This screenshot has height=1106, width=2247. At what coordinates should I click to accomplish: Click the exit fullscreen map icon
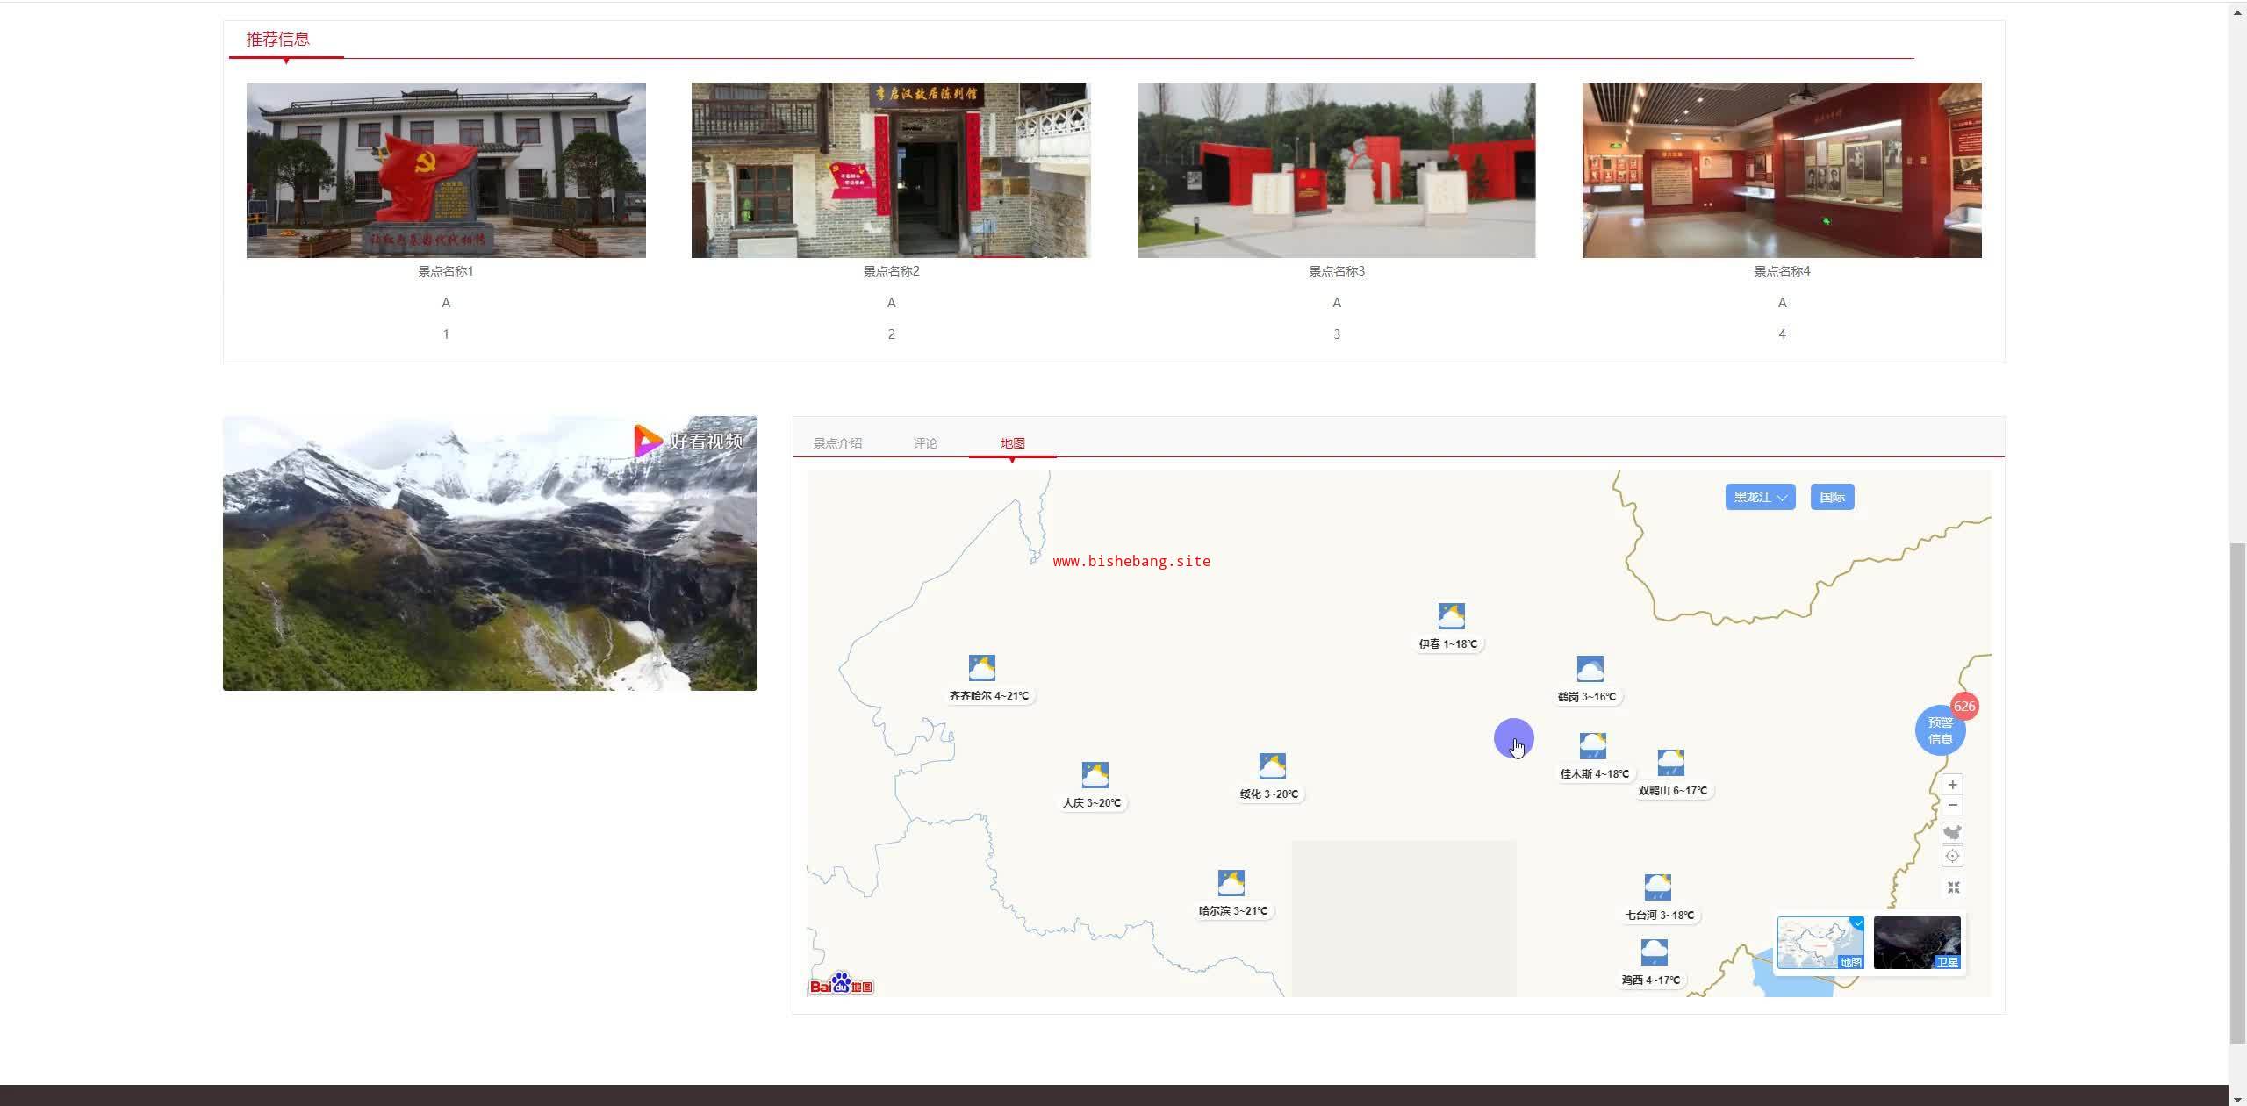pyautogui.click(x=1953, y=887)
